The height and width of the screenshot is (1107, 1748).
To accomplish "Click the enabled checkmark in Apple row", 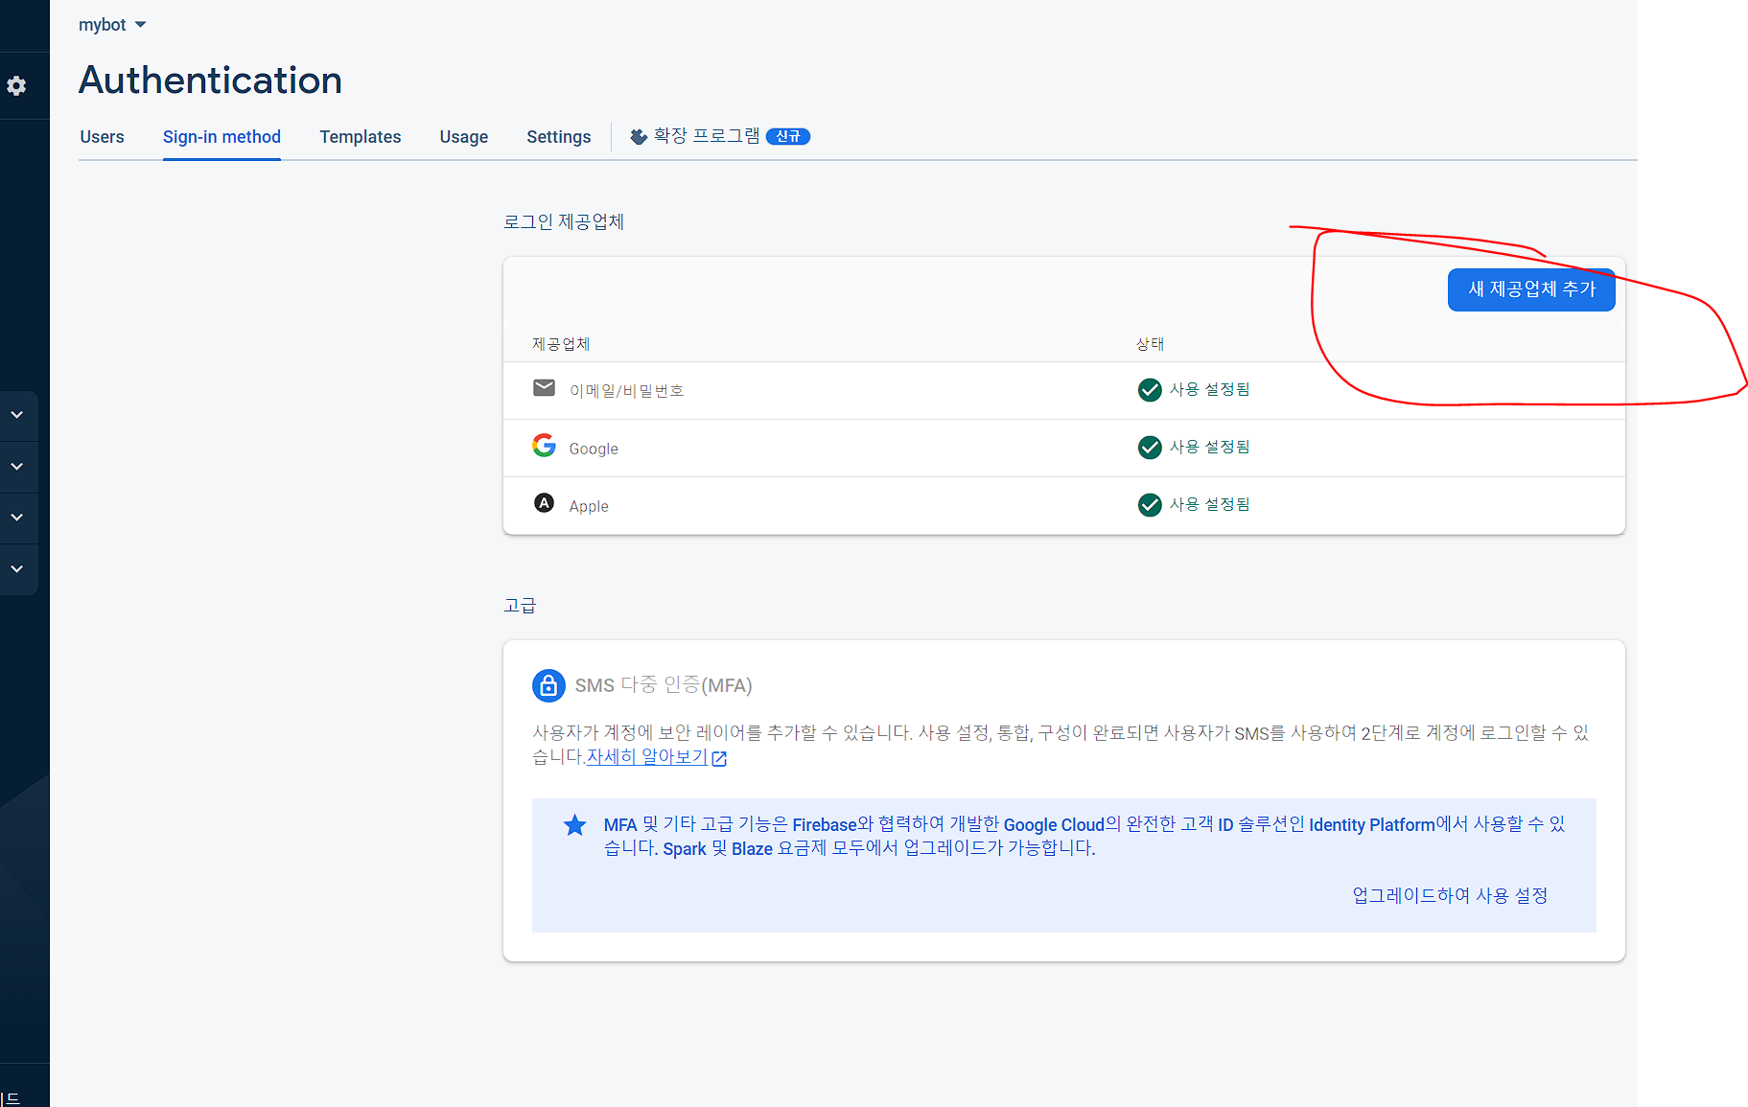I will click(x=1150, y=505).
